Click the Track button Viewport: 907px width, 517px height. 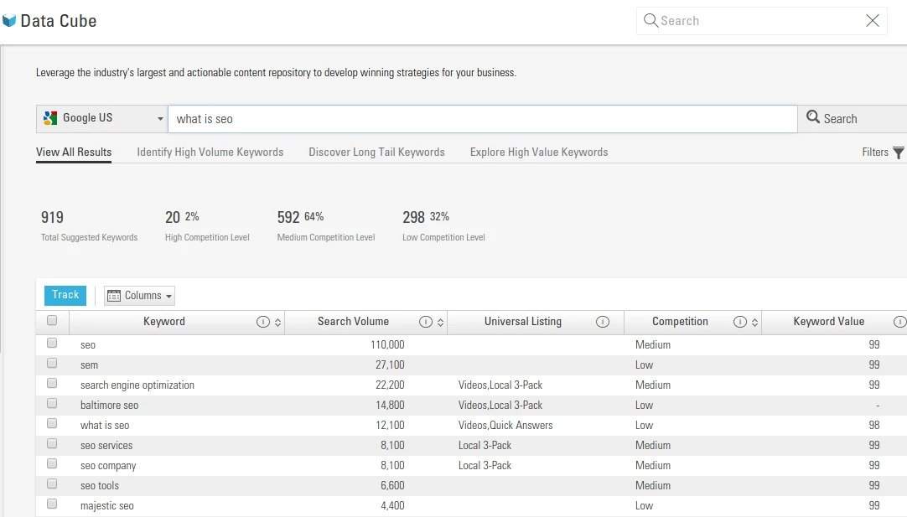[x=65, y=295]
